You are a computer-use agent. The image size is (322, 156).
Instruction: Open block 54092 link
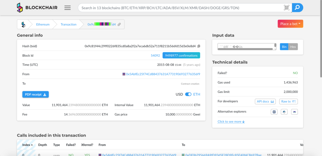[155, 56]
